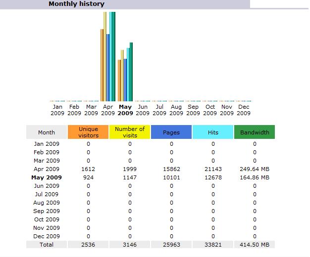Click the Jan 2009 label under the chart
This screenshot has width=310, height=257.
click(57, 110)
